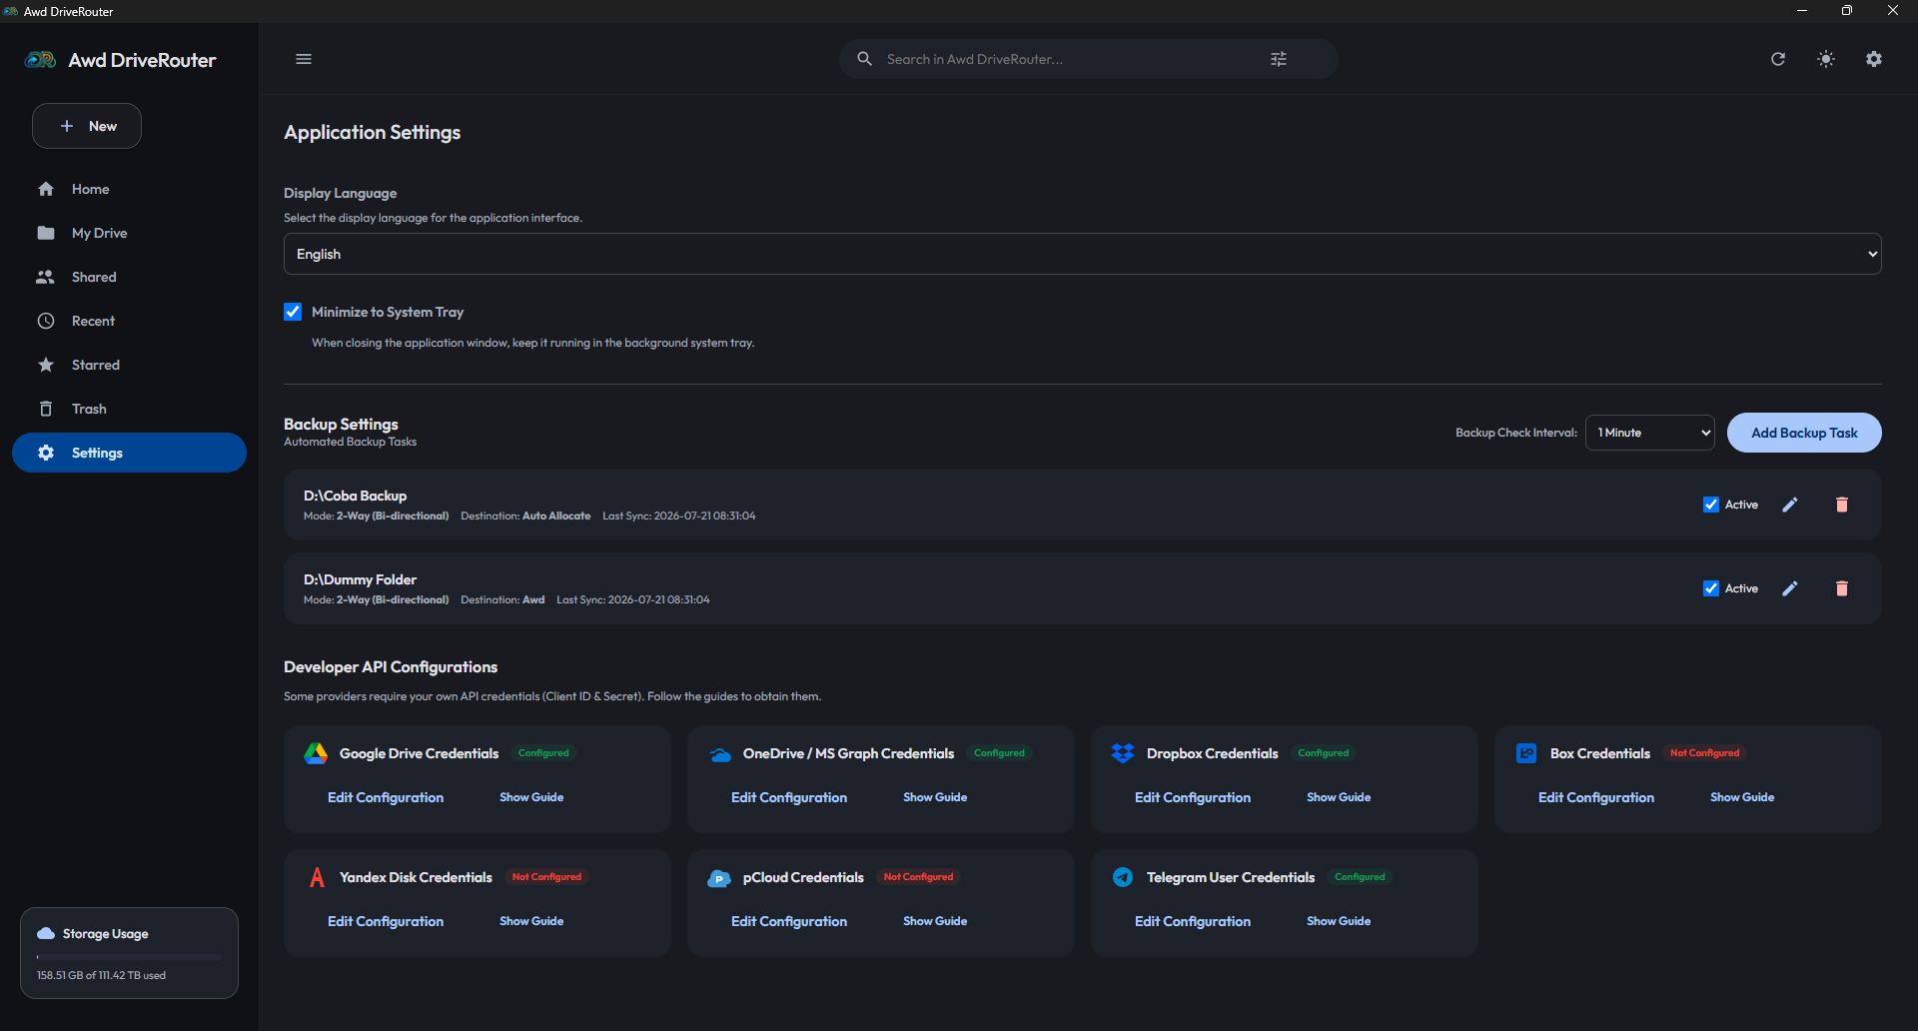This screenshot has height=1031, width=1918.
Task: Show Guide for Yandex Disk Credentials
Action: [531, 921]
